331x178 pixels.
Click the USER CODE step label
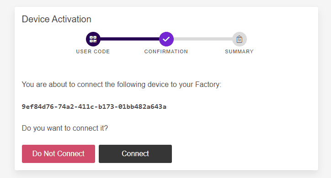[x=93, y=51]
